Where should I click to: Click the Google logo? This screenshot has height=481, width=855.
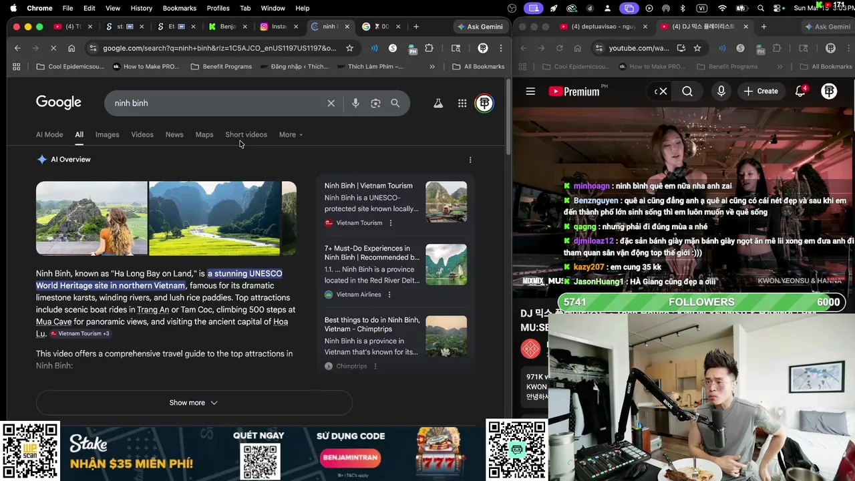pyautogui.click(x=59, y=102)
